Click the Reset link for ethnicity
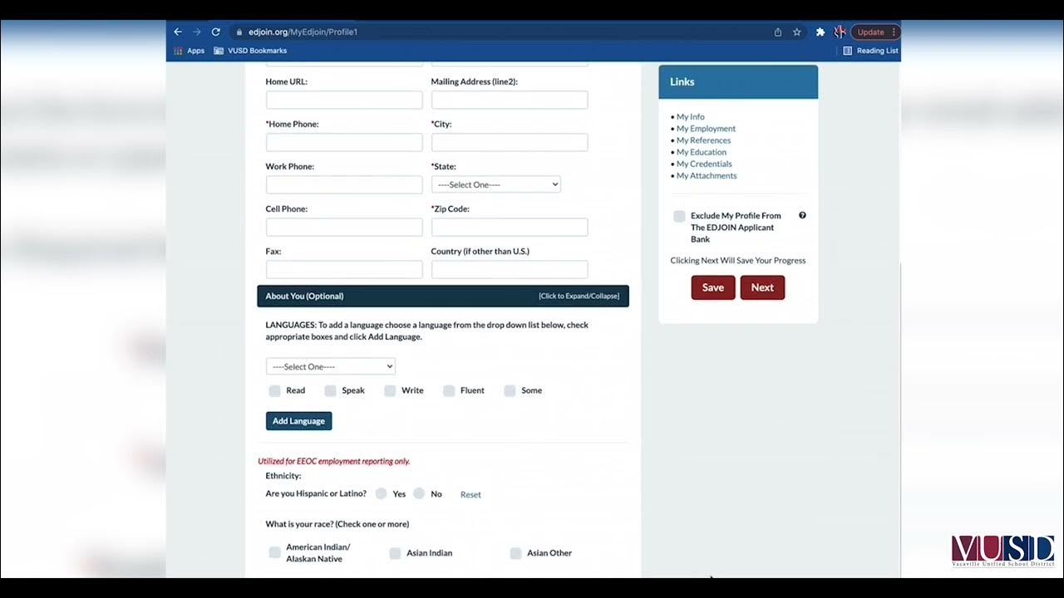This screenshot has width=1064, height=598. (x=470, y=494)
